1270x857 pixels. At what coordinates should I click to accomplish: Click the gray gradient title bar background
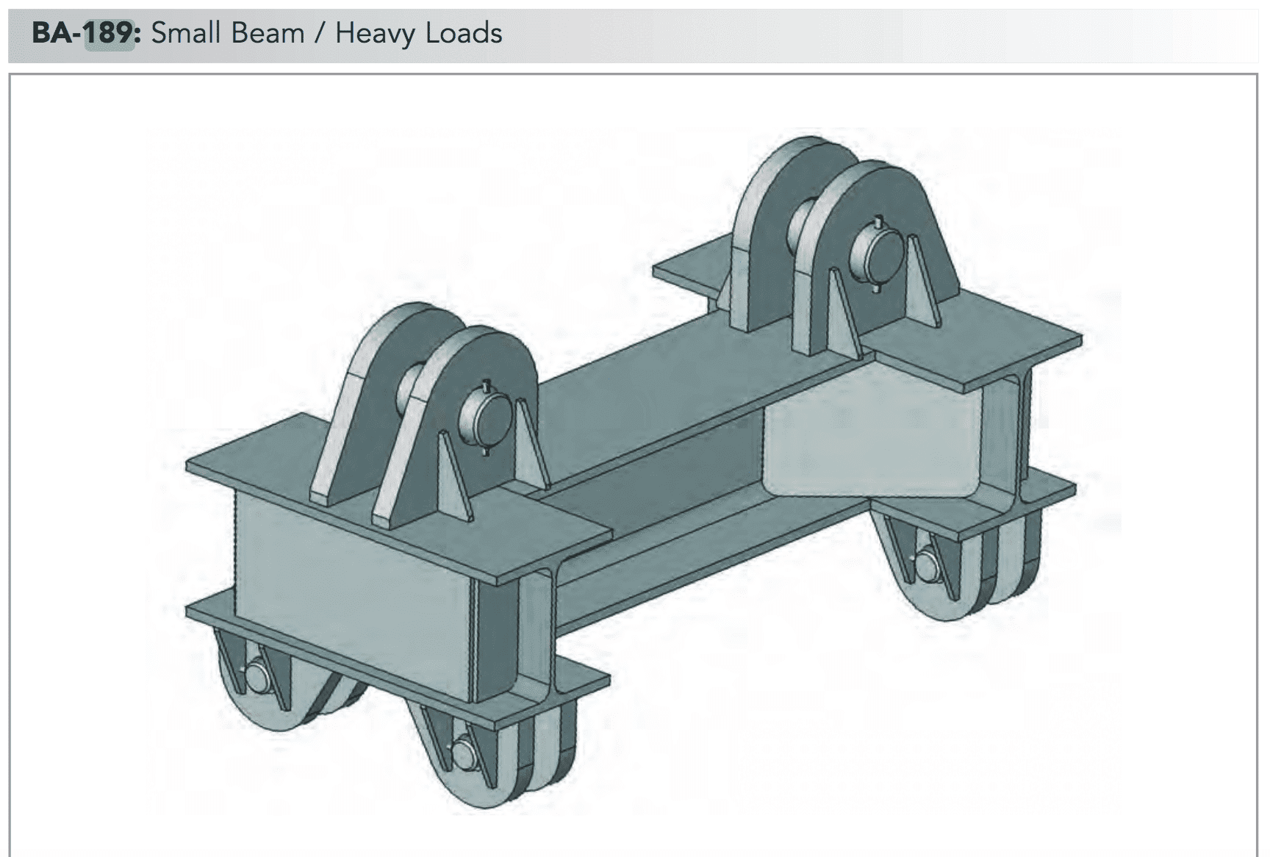882,32
